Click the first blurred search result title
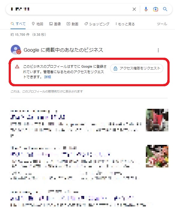This screenshot has height=208, width=175. tap(38, 117)
